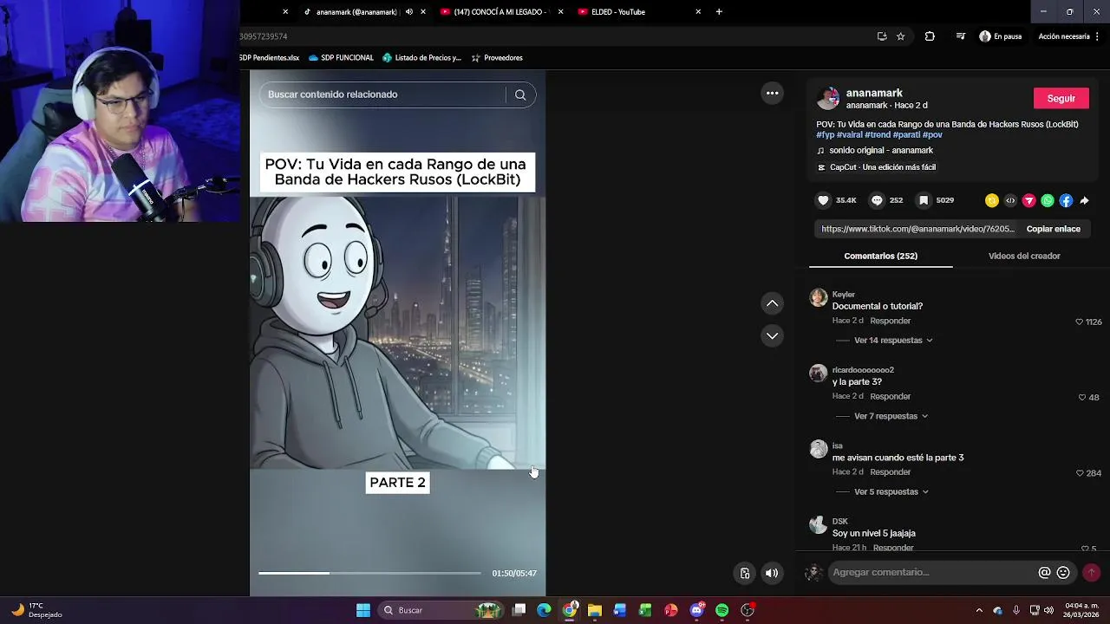Insert @ mention in comment box
Image resolution: width=1110 pixels, height=624 pixels.
click(x=1044, y=572)
